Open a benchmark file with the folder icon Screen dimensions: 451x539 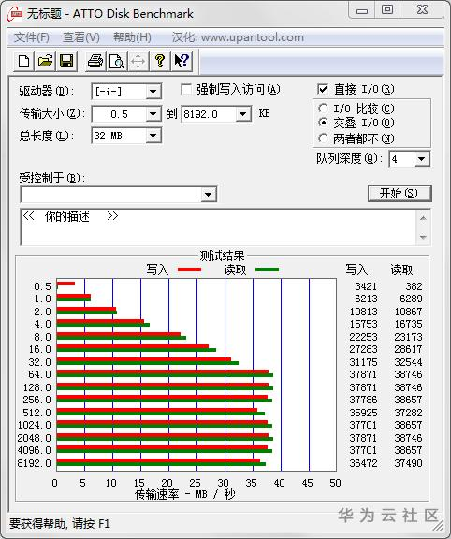45,61
